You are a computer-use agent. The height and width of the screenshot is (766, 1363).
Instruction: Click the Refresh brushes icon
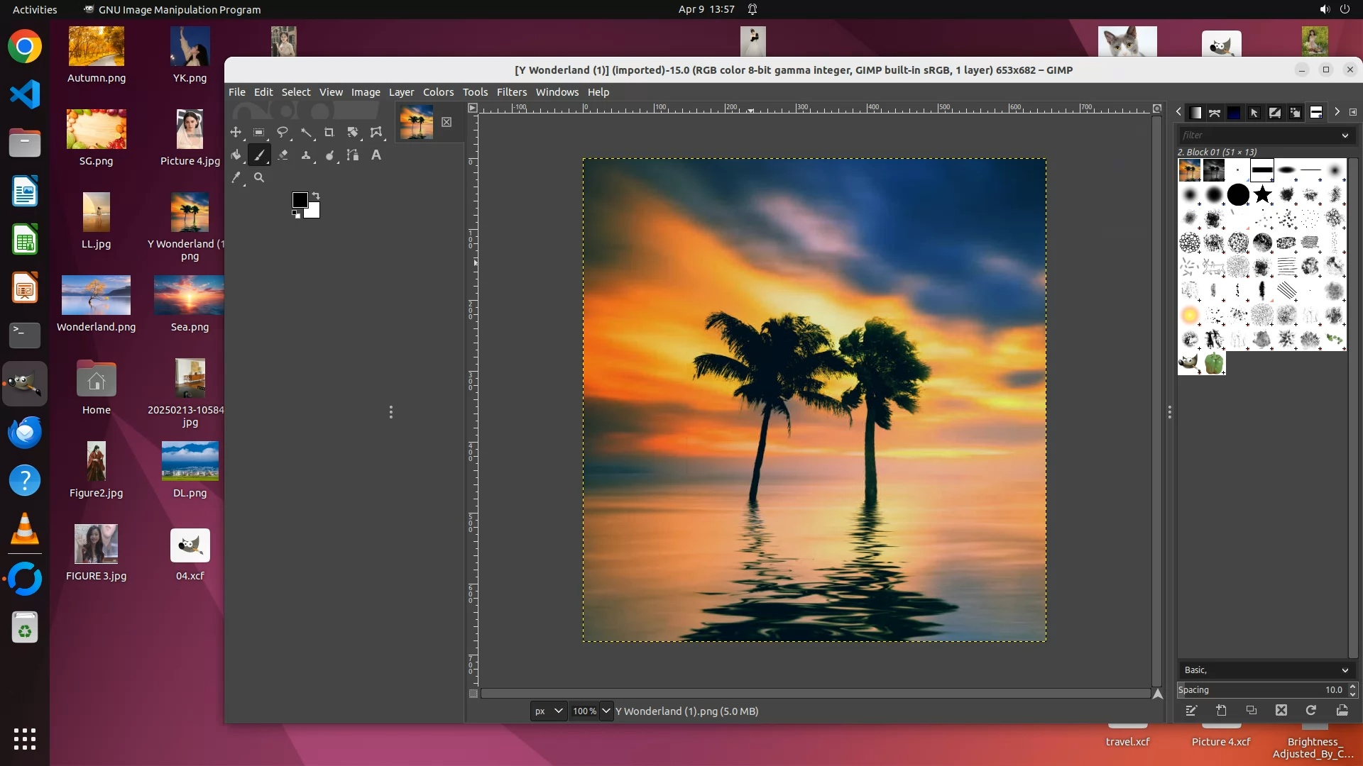point(1310,710)
